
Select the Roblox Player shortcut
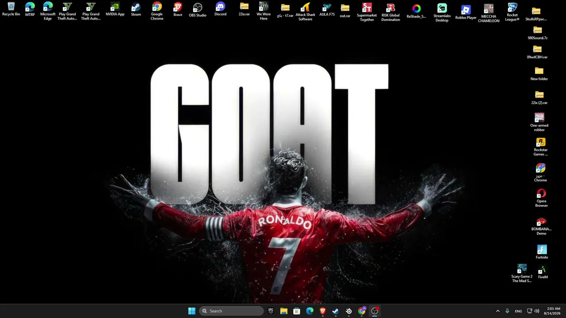466,12
